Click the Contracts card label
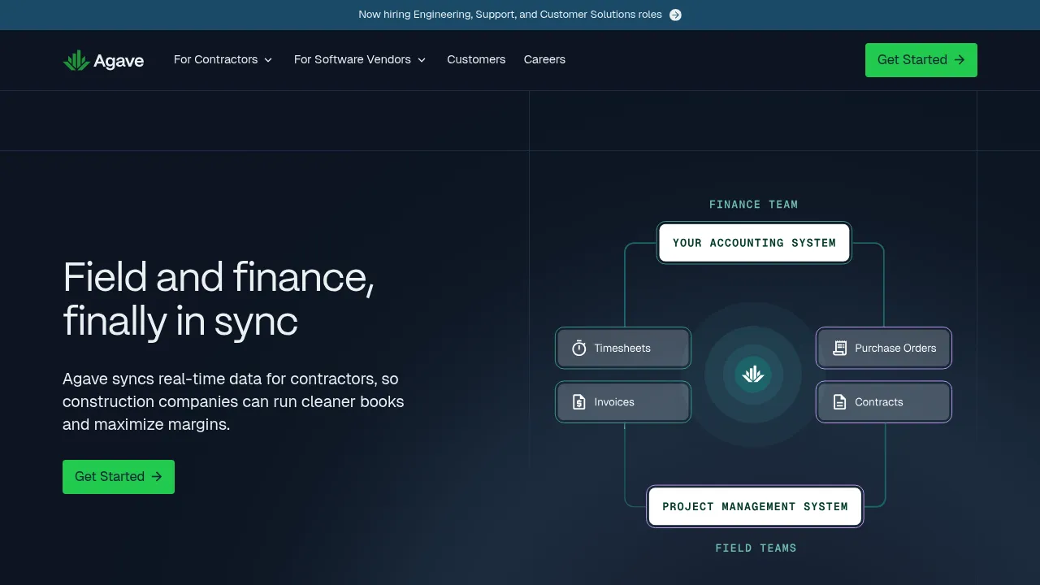Viewport: 1040px width, 585px height. [x=879, y=402]
